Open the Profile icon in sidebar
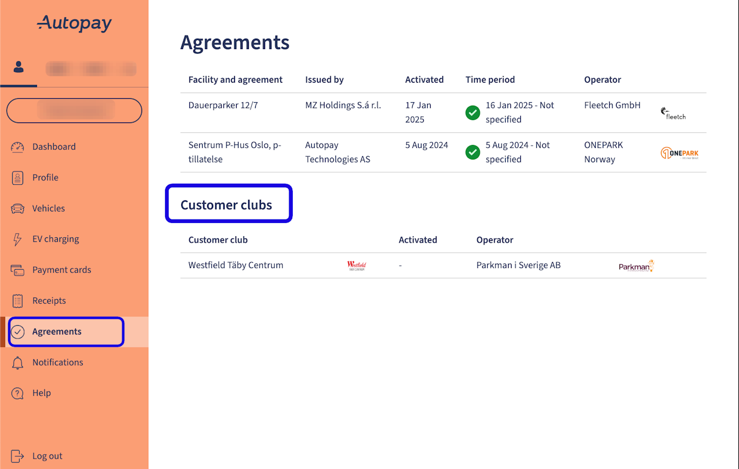Image resolution: width=739 pixels, height=469 pixels. click(x=18, y=178)
